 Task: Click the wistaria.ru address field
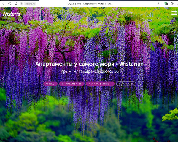[x=30, y=4]
